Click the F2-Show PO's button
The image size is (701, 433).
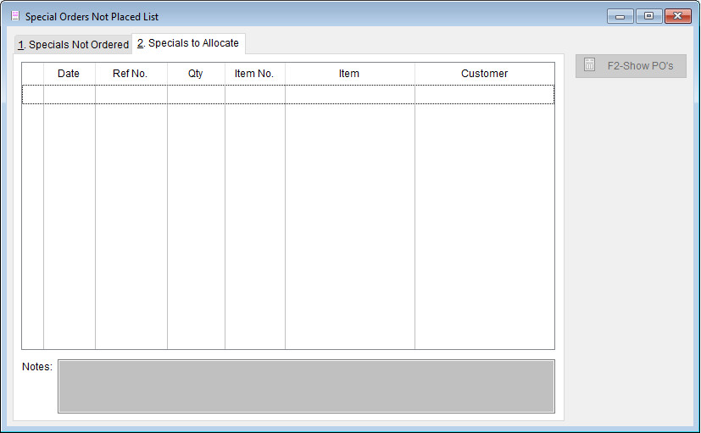(631, 66)
